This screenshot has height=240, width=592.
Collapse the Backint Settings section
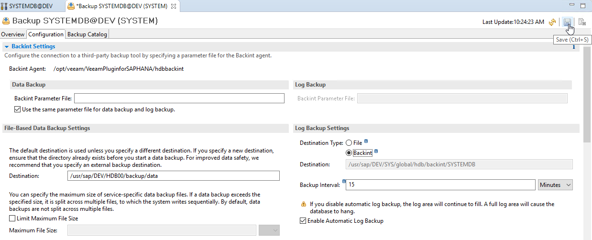click(7, 47)
